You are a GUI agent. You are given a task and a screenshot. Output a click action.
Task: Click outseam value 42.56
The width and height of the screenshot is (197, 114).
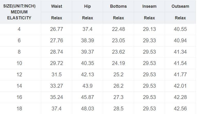180,109
